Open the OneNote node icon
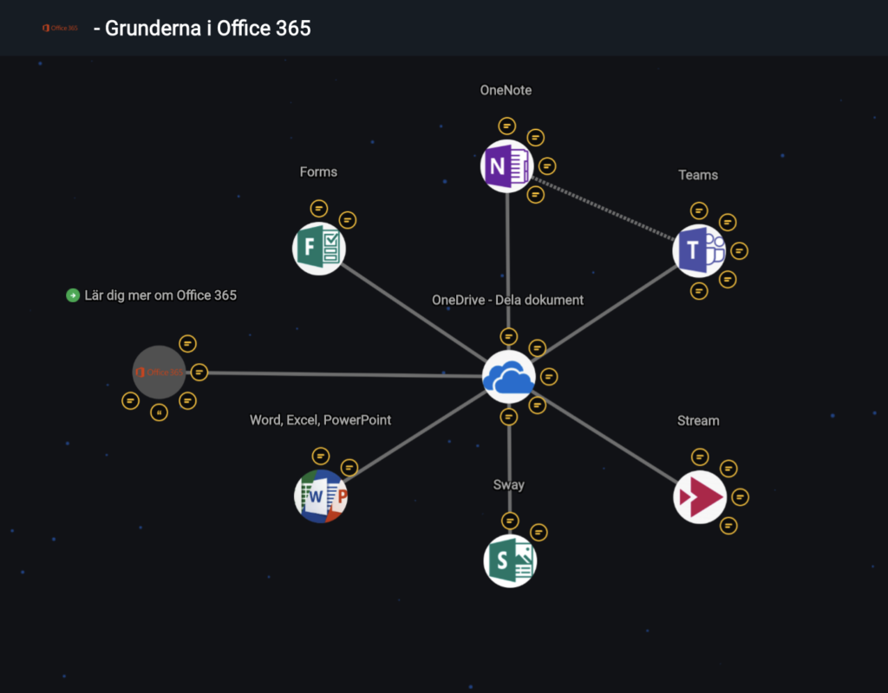The width and height of the screenshot is (888, 693). pyautogui.click(x=506, y=166)
